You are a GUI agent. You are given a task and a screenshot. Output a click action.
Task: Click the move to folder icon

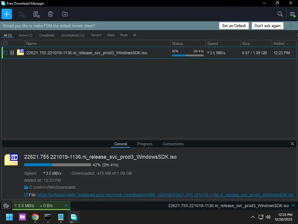coord(65,14)
